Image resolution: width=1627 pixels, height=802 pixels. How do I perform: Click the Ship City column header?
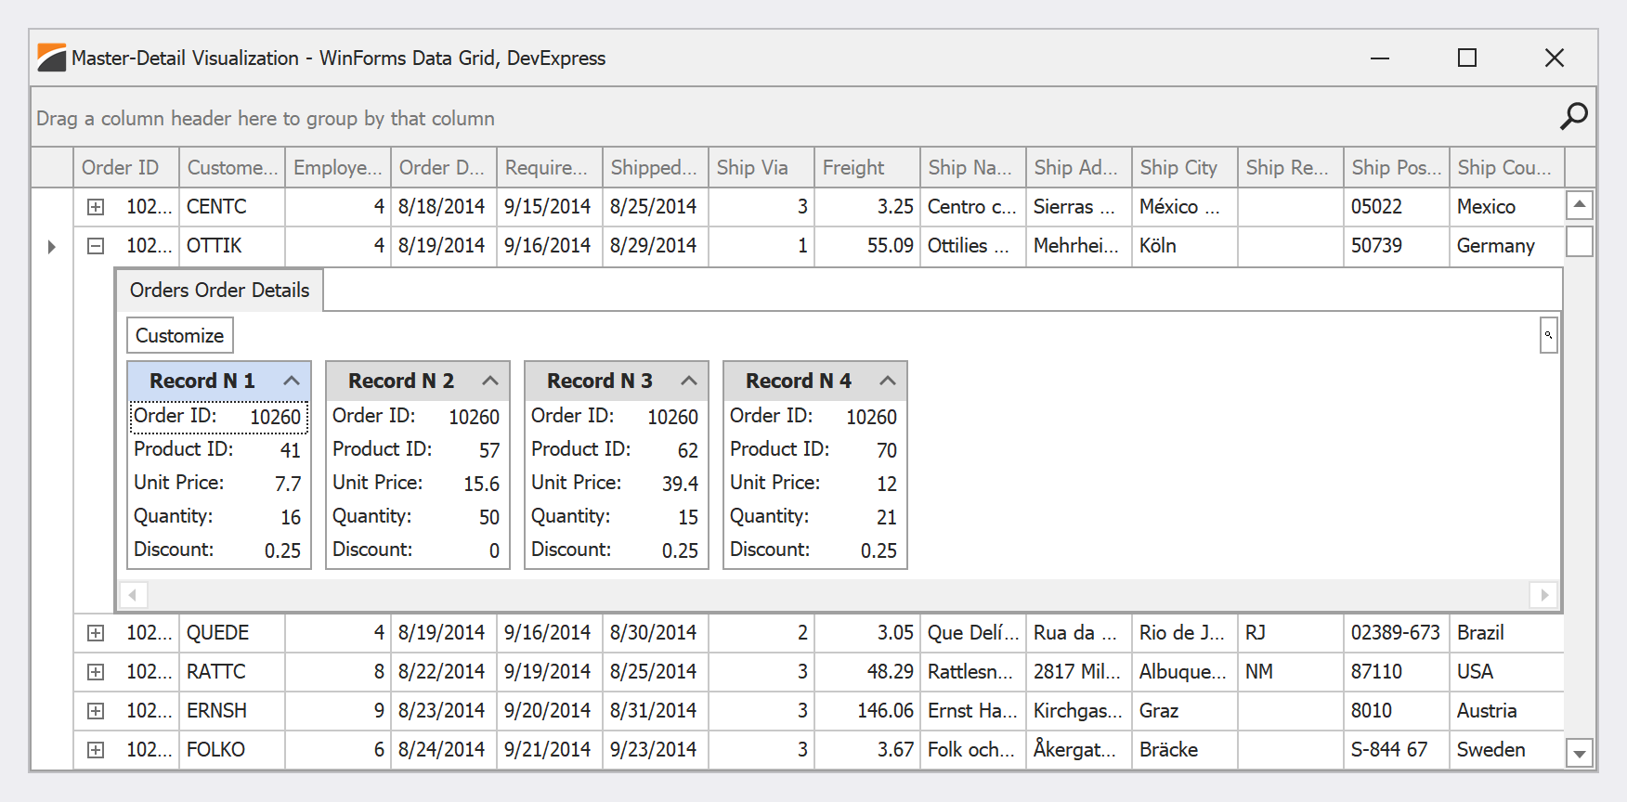tap(1183, 168)
